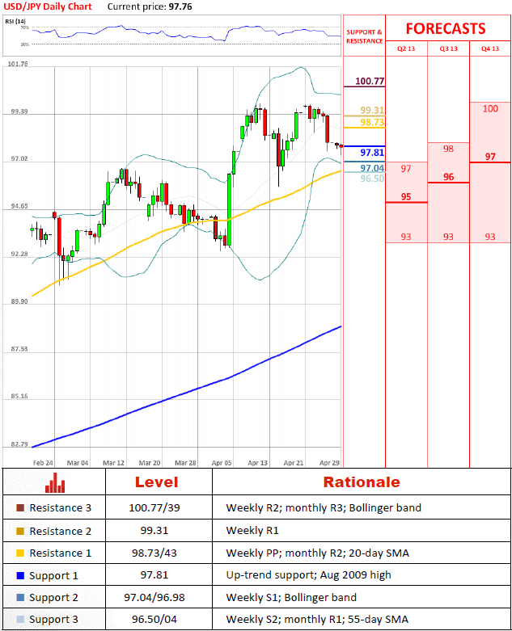
Task: Click the Resistance 1 yellow color swatch
Action: click(x=20, y=553)
